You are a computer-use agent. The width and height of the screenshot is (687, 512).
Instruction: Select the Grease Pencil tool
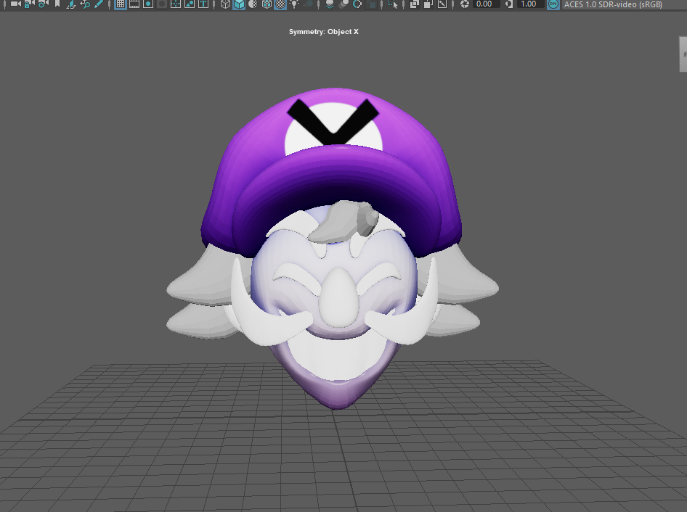[x=99, y=4]
